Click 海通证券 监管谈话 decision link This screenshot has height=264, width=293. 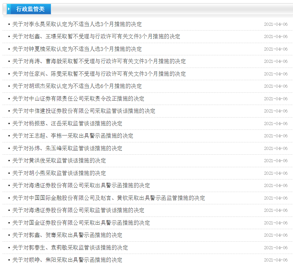coord(78,210)
